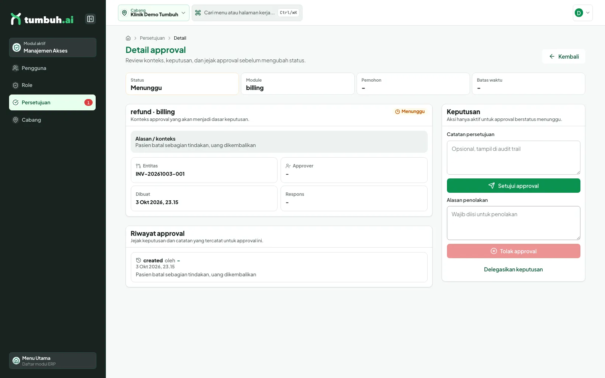Click the Setujui approval button
This screenshot has width=605, height=378.
click(513, 186)
